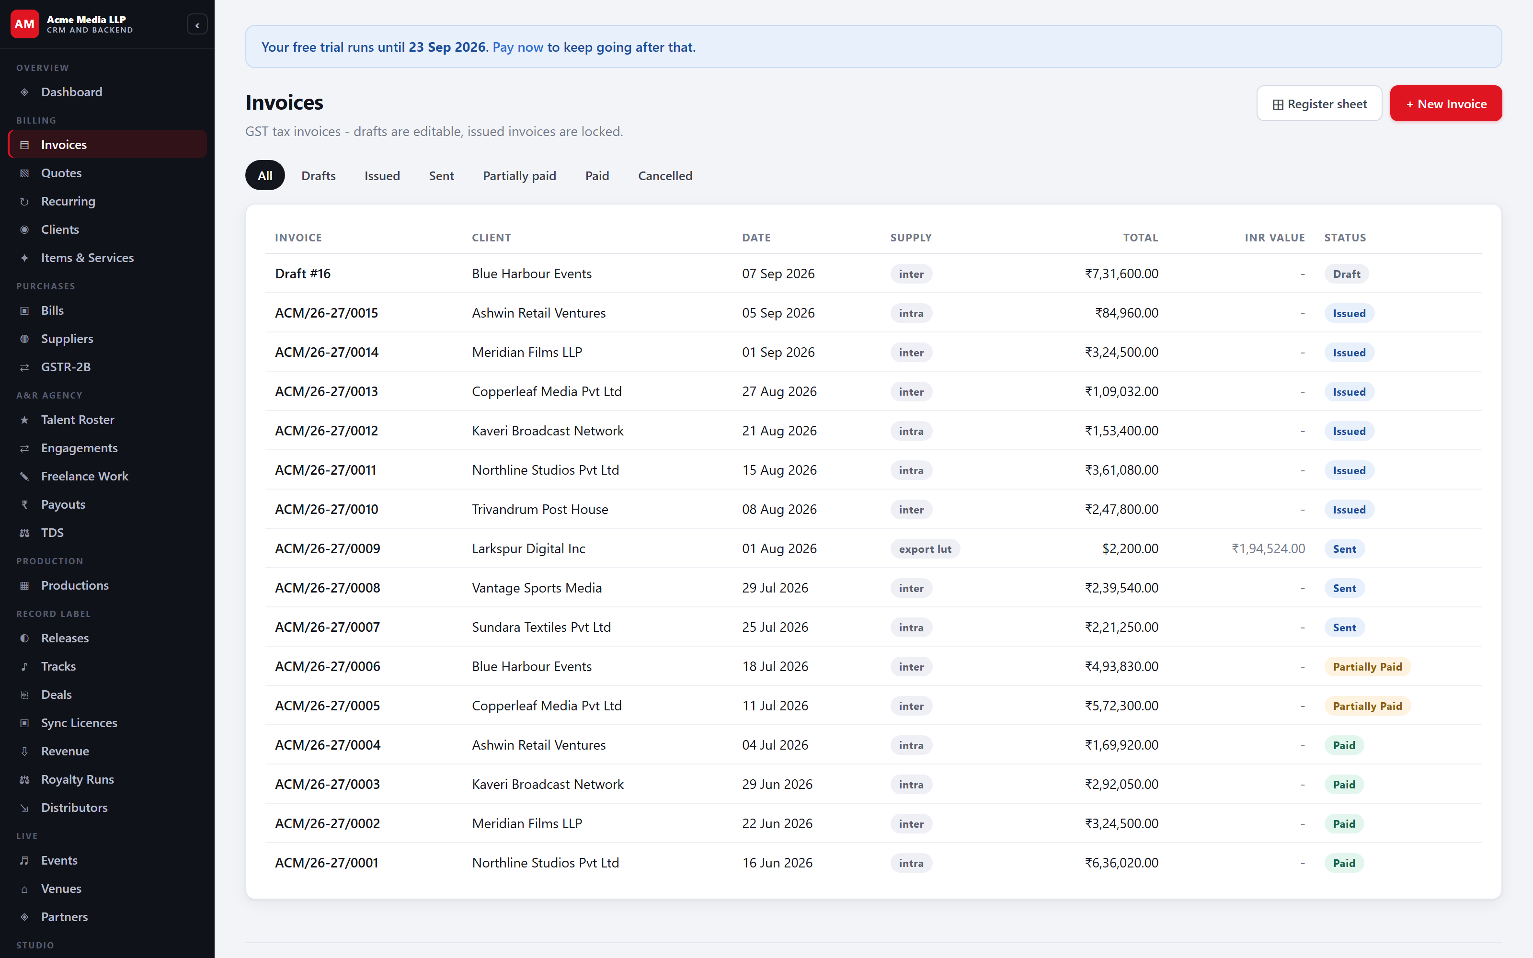Switch to the Cancelled filter tab
The image size is (1533, 958).
pos(665,175)
